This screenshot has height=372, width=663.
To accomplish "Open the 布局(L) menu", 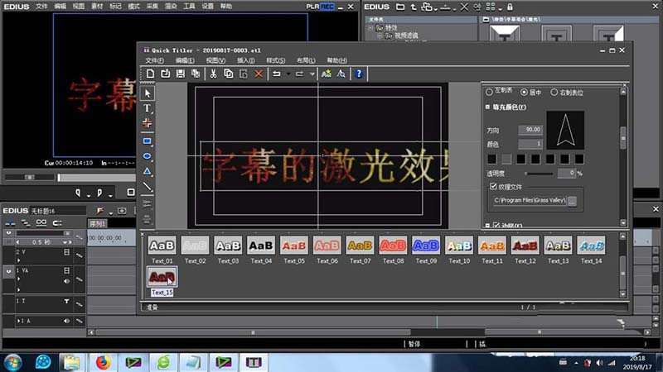I will 306,60.
